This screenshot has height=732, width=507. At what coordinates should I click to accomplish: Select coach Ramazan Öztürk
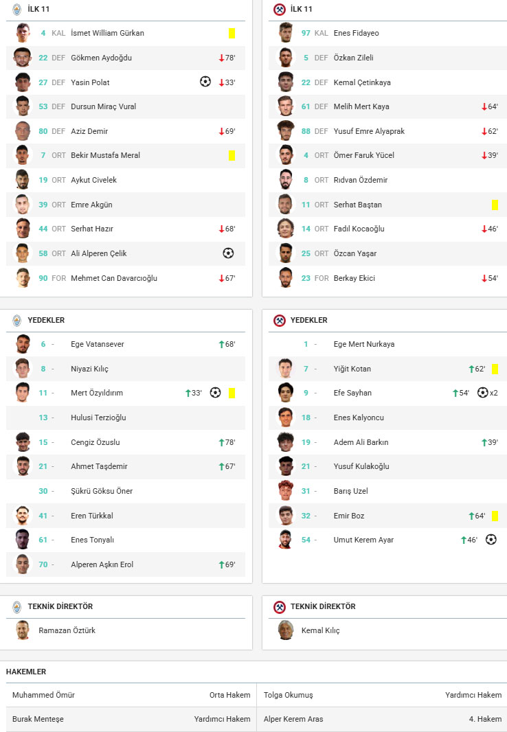tap(67, 630)
